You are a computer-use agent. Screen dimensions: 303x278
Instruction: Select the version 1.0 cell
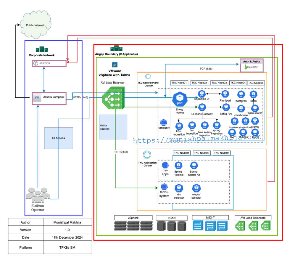tap(67, 230)
